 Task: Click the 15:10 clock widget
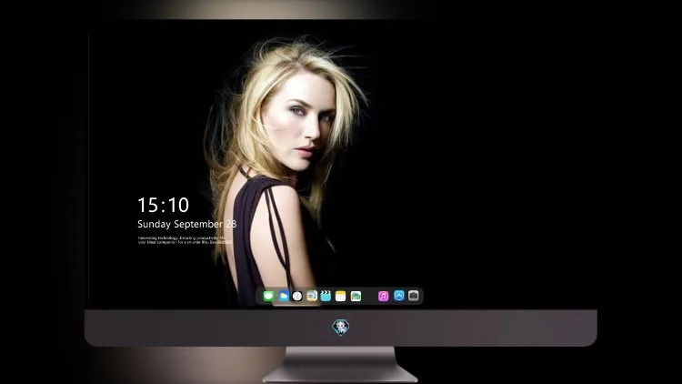point(163,205)
